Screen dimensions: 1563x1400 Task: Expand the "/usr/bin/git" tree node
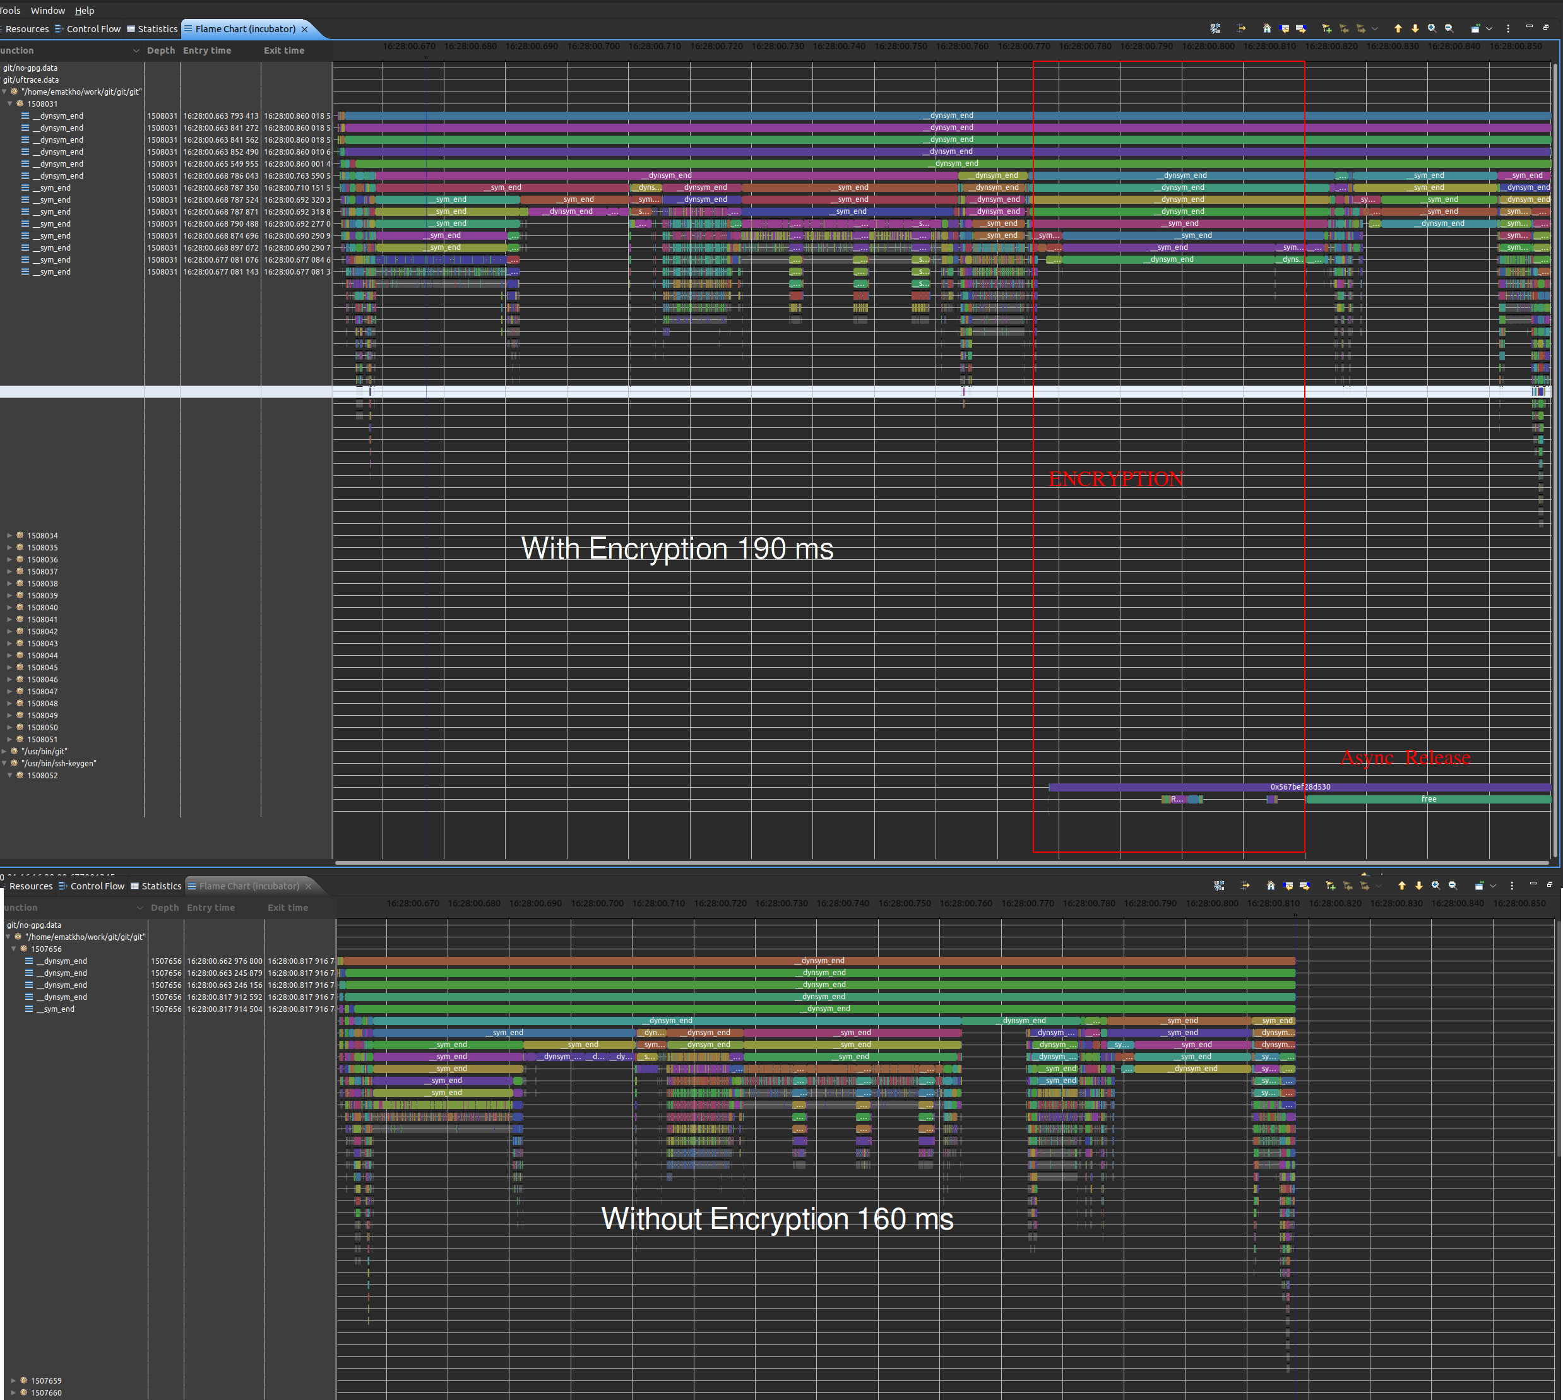pos(4,752)
